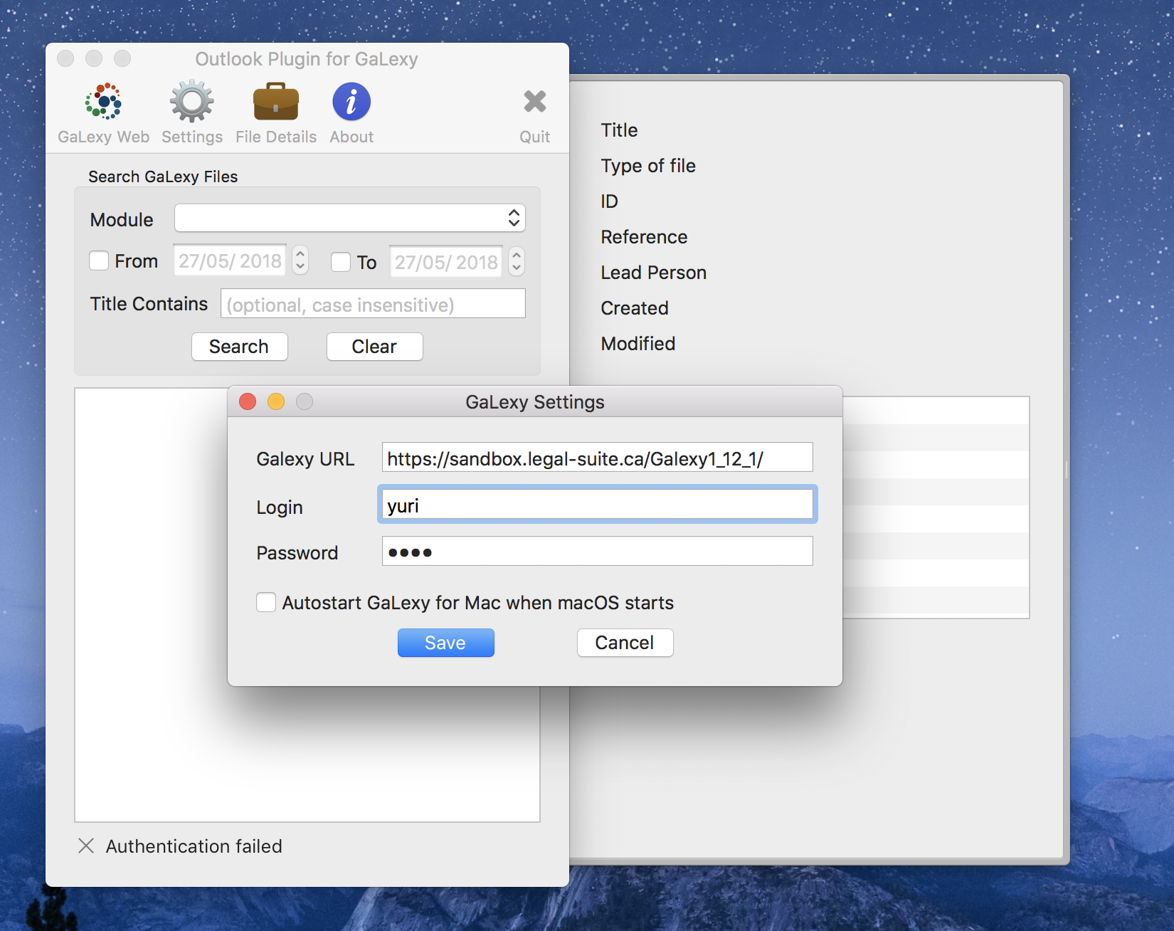Screen dimensions: 1174x931
Task: Open File Details briefcase icon
Action: click(276, 114)
